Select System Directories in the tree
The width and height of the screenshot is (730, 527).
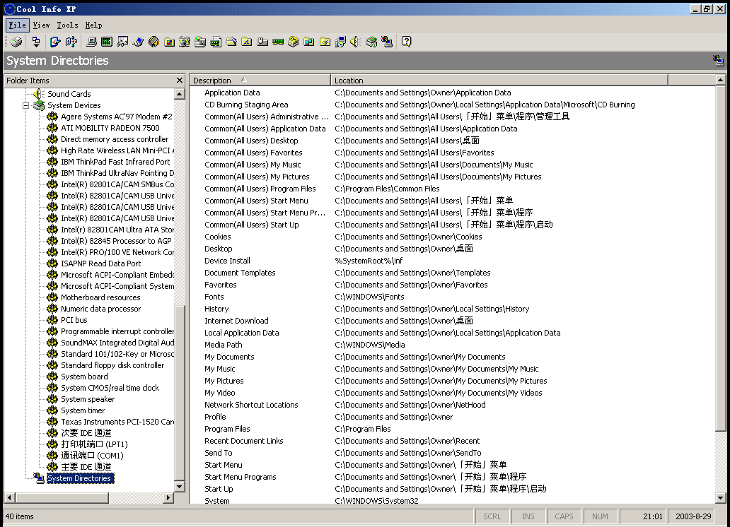(80, 479)
